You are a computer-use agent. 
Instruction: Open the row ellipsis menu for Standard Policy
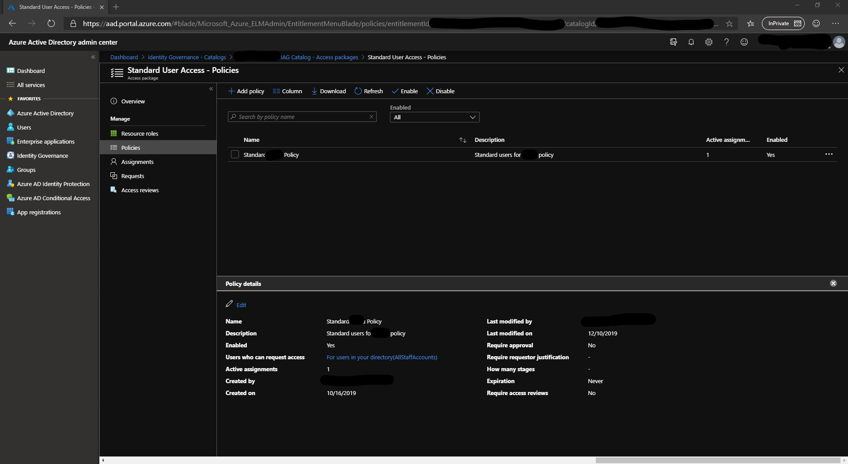coord(829,154)
